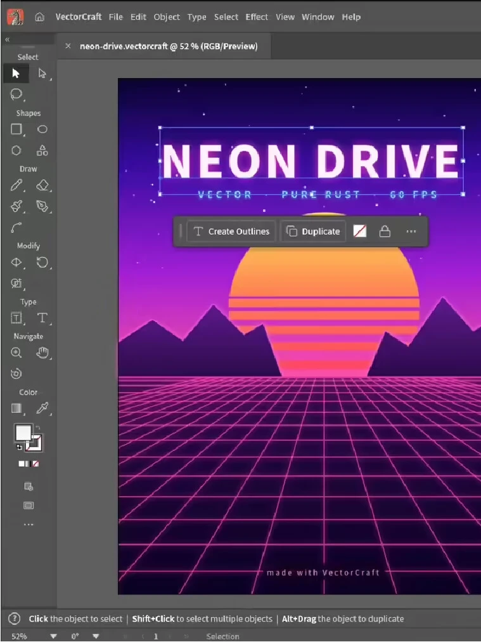This screenshot has height=642, width=481.
Task: Toggle the lock in floating toolbar
Action: [385, 232]
